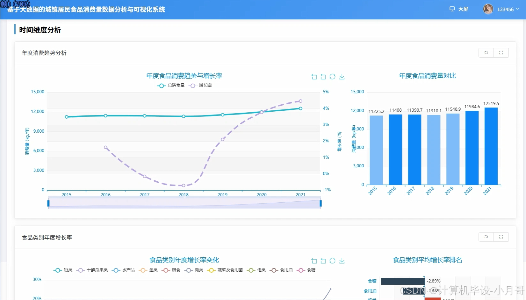Toggle the 干鲜瓜果类 legend series
Image resolution: width=526 pixels, height=300 pixels.
(x=92, y=270)
